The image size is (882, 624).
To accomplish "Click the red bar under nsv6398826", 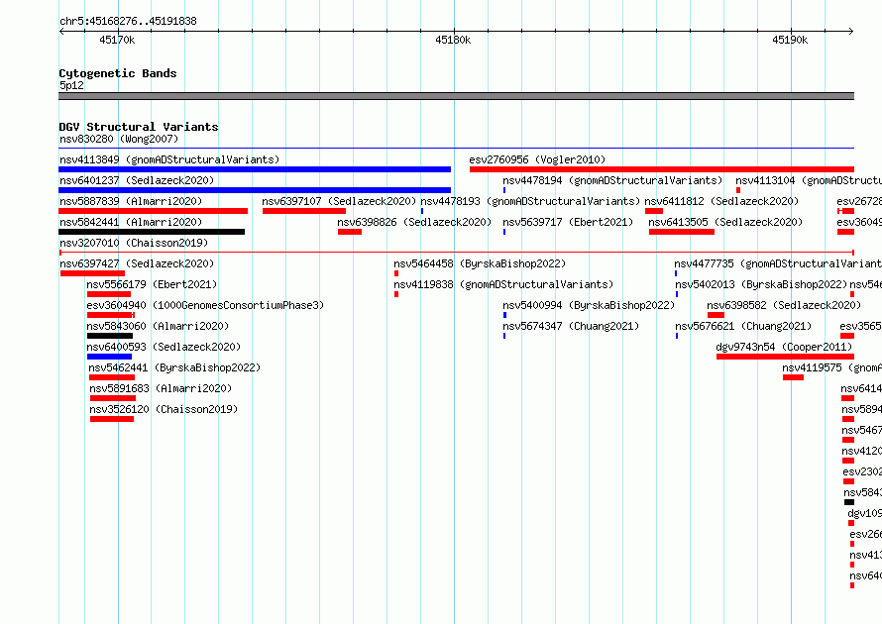I will click(x=349, y=232).
